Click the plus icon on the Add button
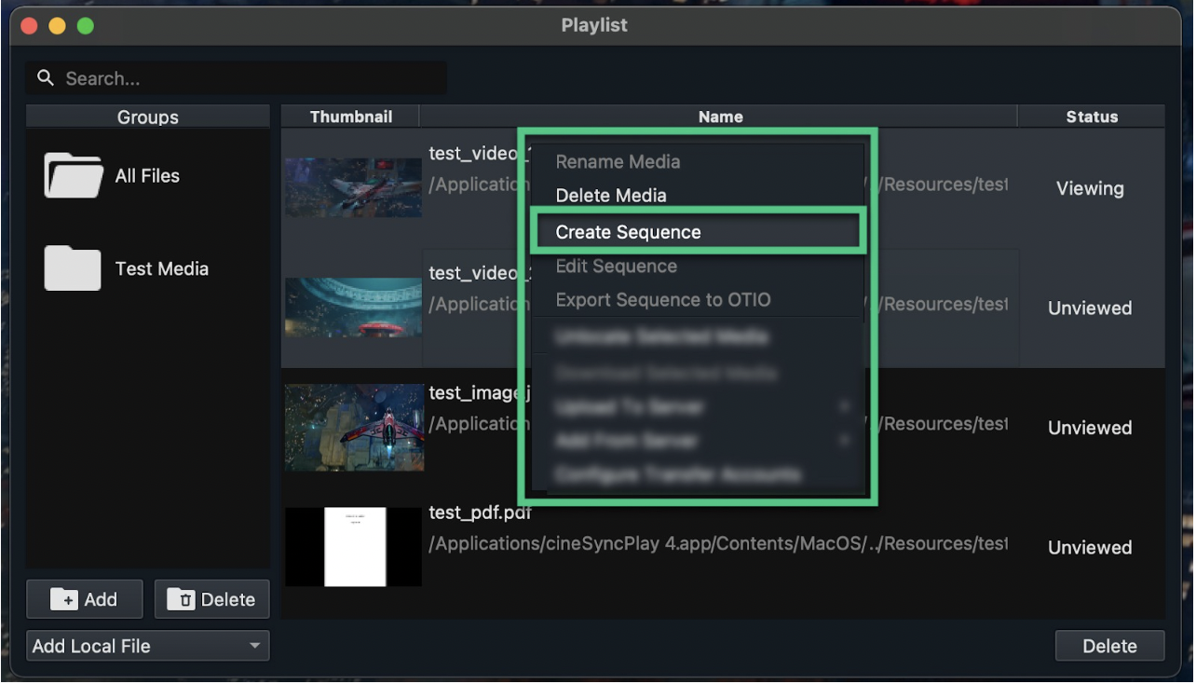Viewport: 1196px width, 684px height. 64,599
